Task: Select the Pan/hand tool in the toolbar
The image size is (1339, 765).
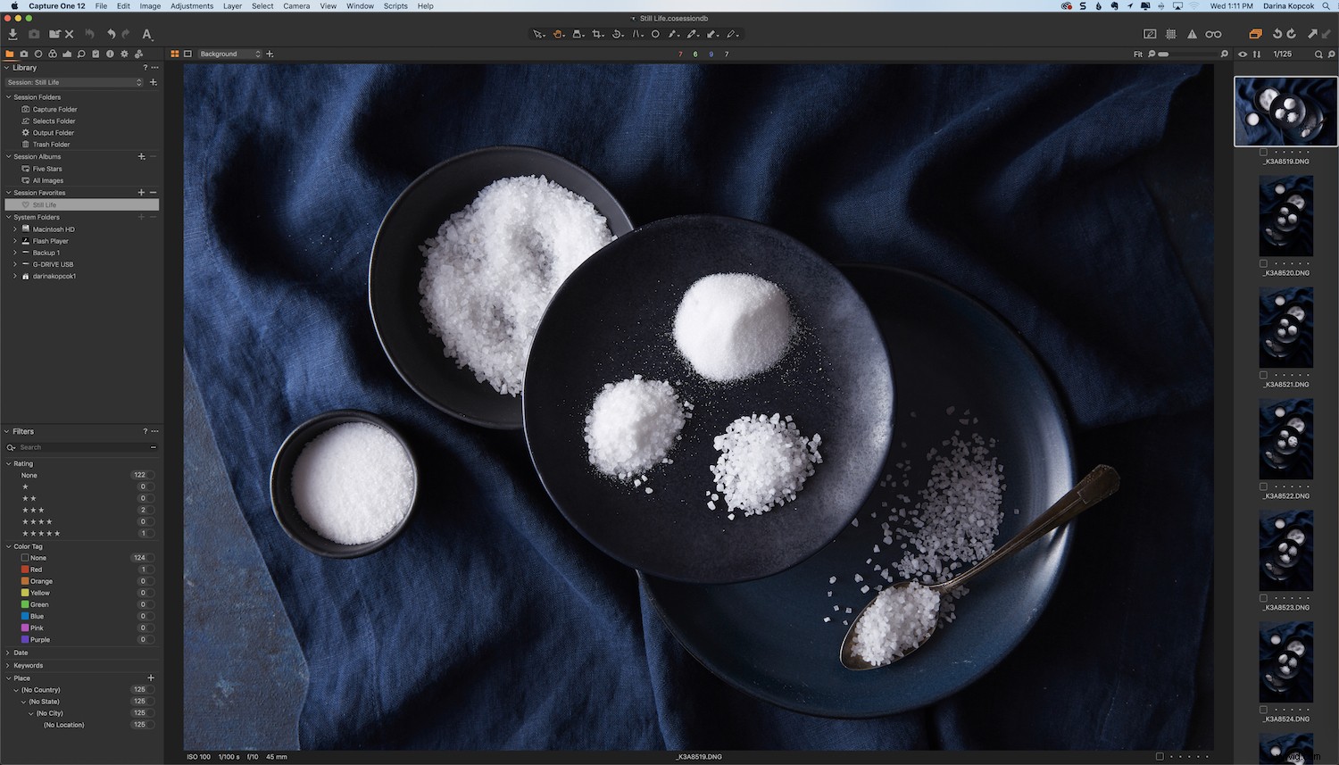Action: pyautogui.click(x=560, y=34)
